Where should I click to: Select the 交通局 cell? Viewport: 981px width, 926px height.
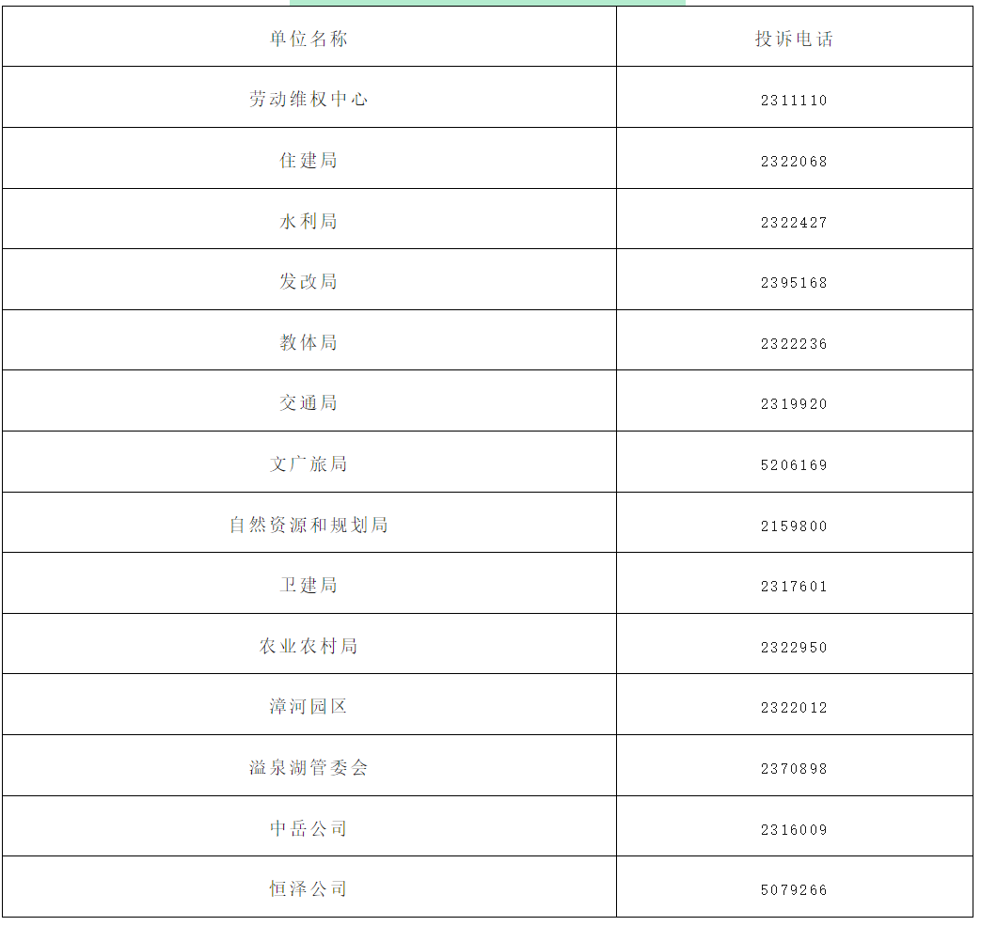pyautogui.click(x=309, y=402)
